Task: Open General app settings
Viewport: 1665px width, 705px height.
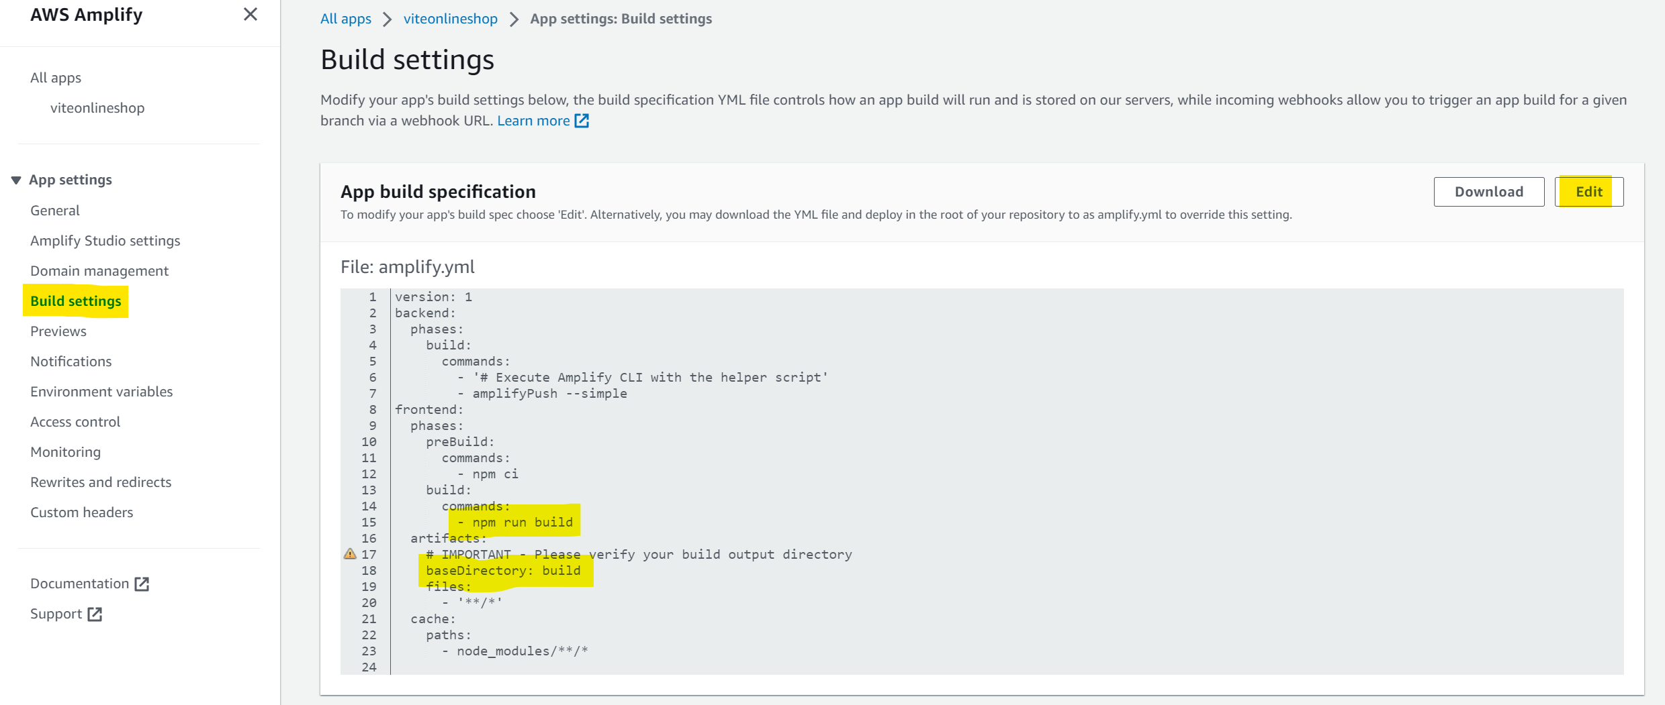Action: click(x=55, y=211)
